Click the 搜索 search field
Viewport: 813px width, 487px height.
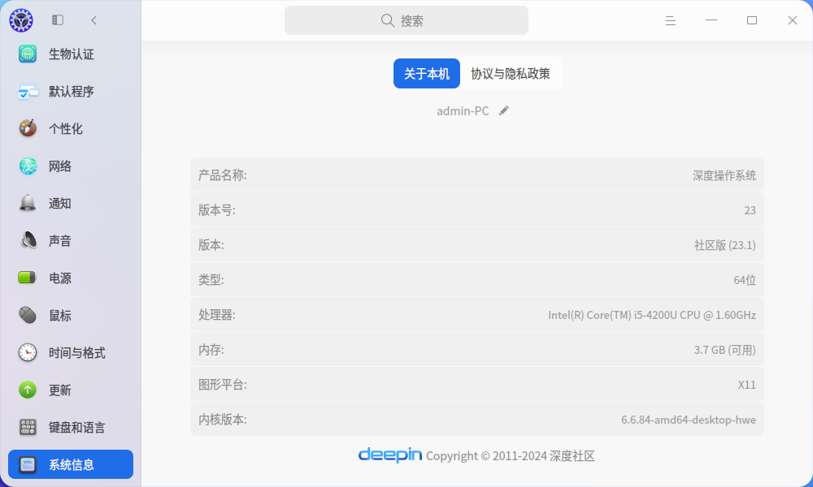click(x=406, y=20)
